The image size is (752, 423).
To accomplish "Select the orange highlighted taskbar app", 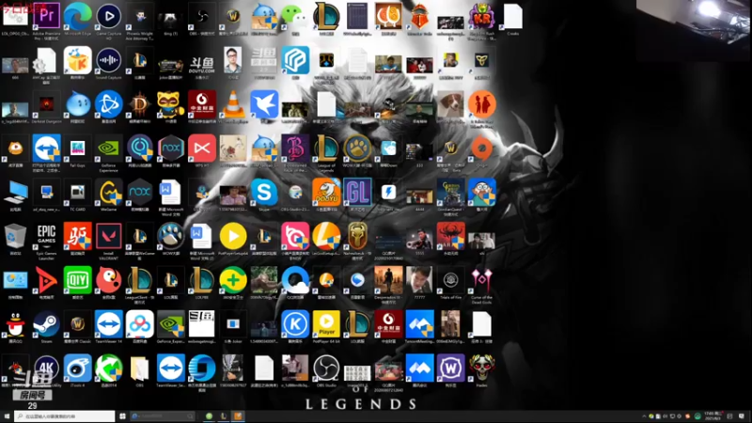I will point(238,416).
